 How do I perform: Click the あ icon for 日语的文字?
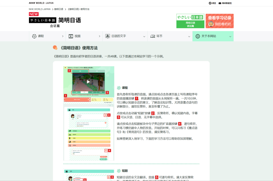(x=108, y=36)
